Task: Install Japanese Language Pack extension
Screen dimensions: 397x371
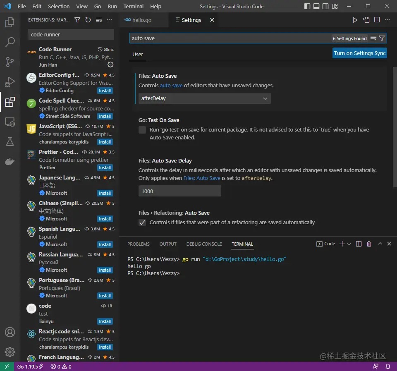Action: coord(105,193)
